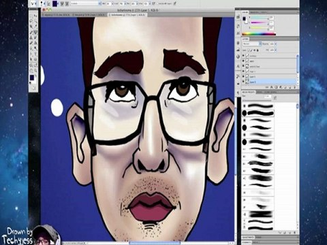Select the Quick Selection tool
The width and height of the screenshot is (327, 245).
click(x=35, y=21)
